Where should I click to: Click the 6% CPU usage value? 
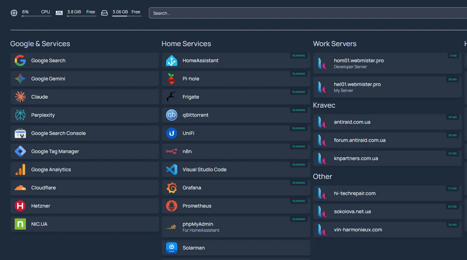[x=26, y=12]
